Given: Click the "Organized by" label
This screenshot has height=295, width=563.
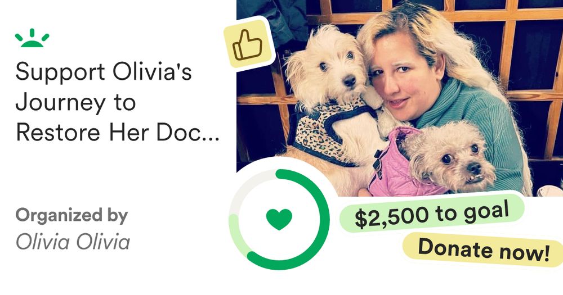Looking at the screenshot, I should pyautogui.click(x=72, y=215).
